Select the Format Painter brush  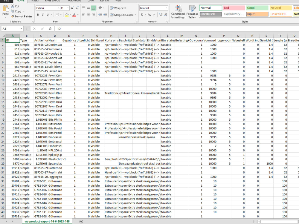(x=13, y=16)
